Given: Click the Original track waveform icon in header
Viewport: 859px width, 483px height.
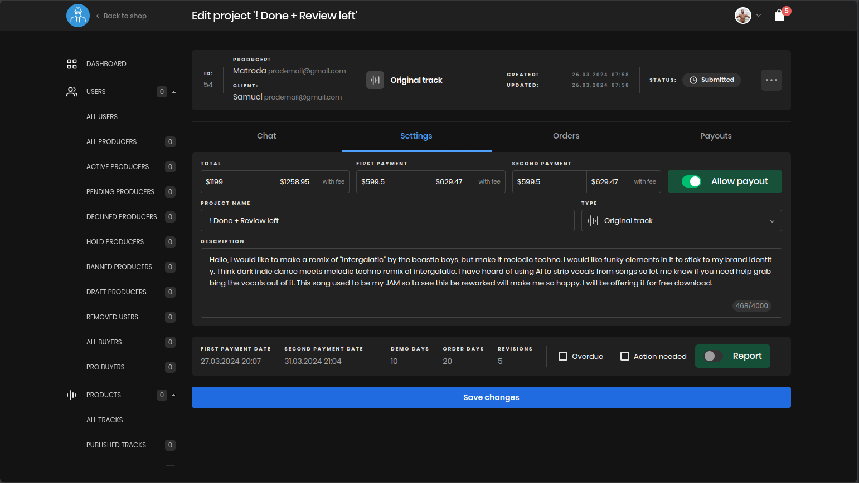Looking at the screenshot, I should pos(375,80).
